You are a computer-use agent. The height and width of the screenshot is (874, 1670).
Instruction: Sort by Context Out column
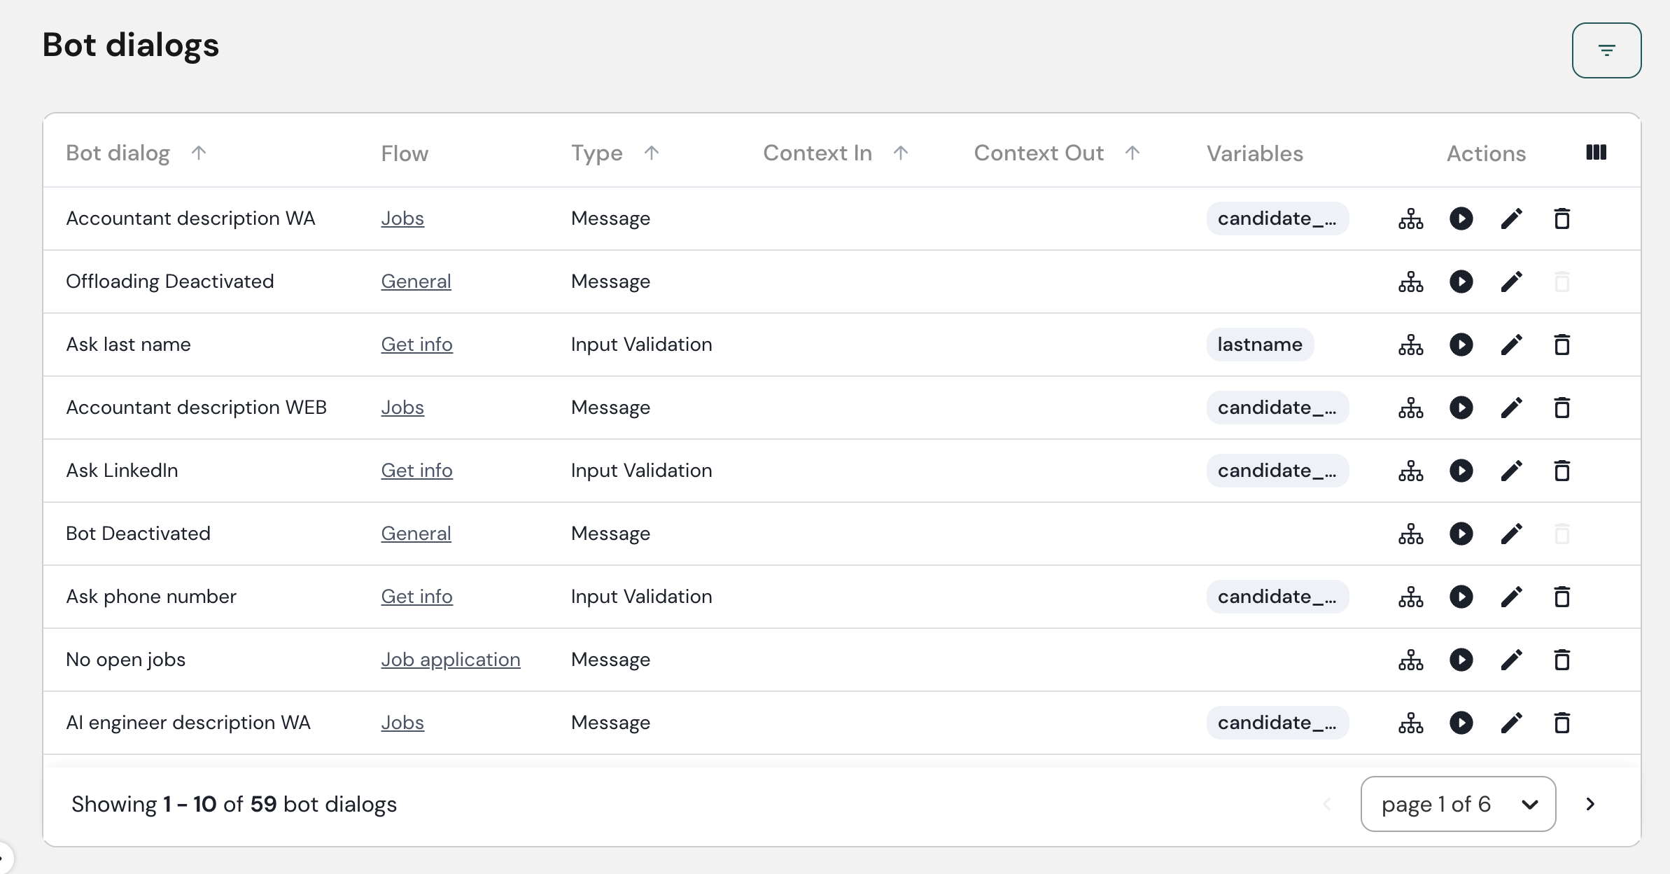click(1132, 153)
